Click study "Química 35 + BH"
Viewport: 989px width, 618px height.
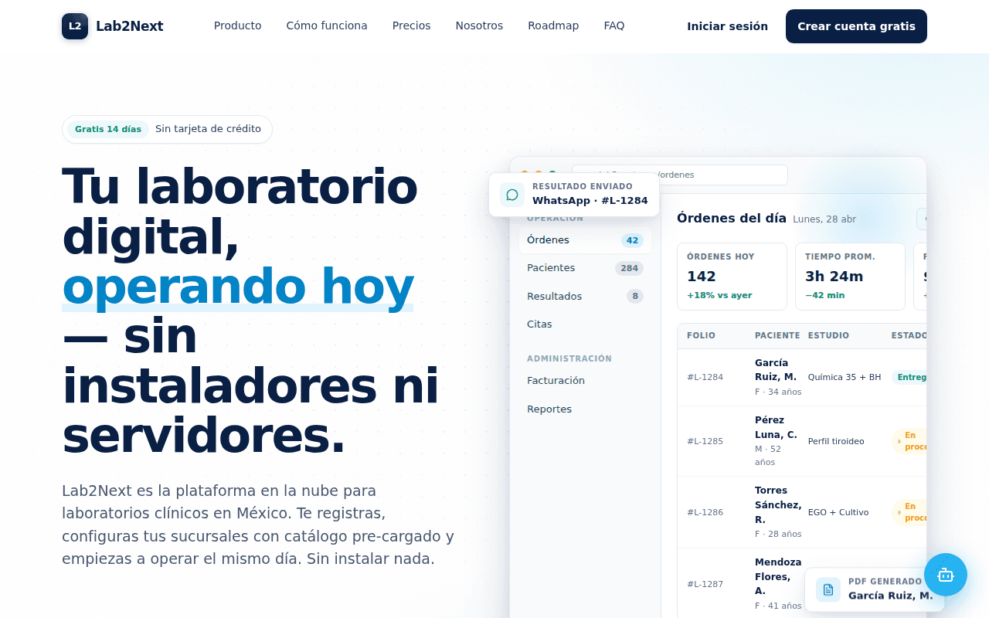tap(845, 378)
